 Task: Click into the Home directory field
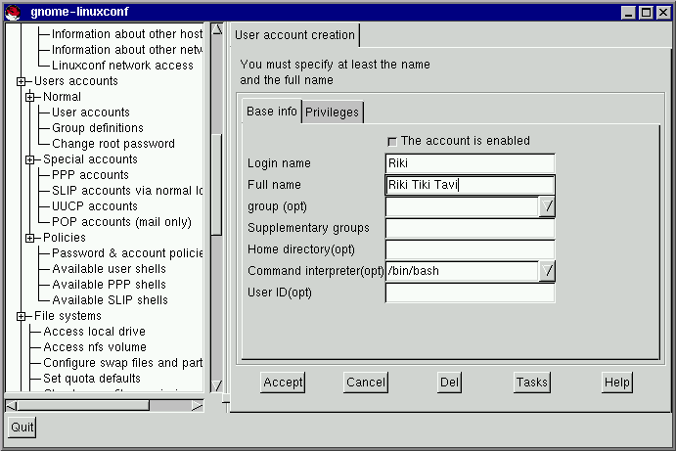click(x=470, y=249)
